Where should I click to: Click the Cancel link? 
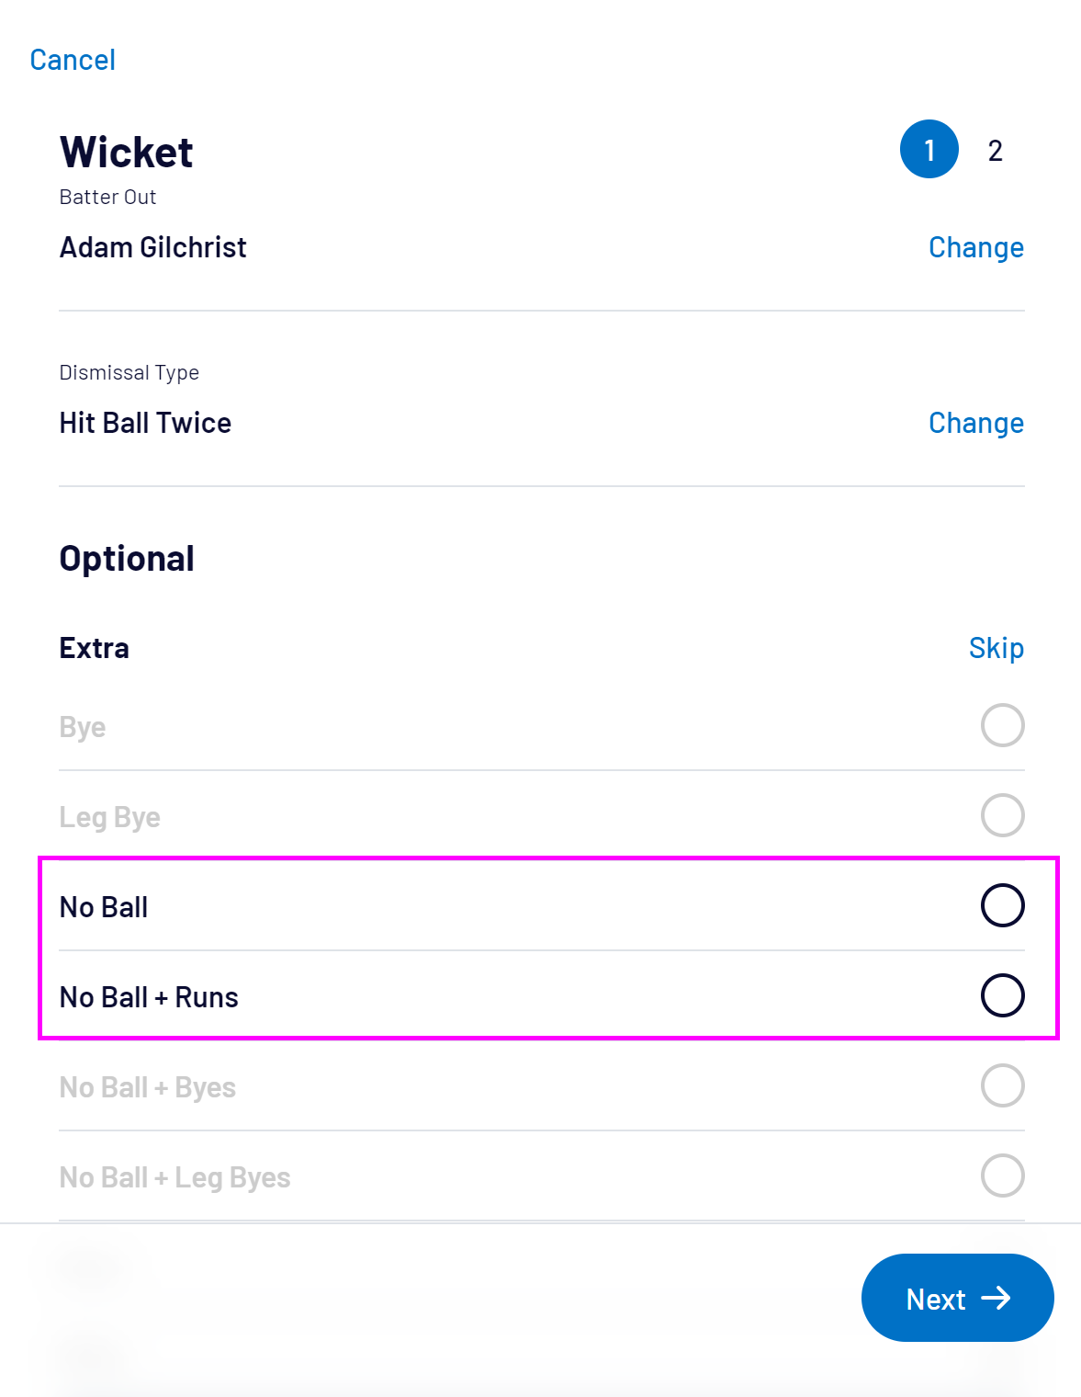click(73, 60)
